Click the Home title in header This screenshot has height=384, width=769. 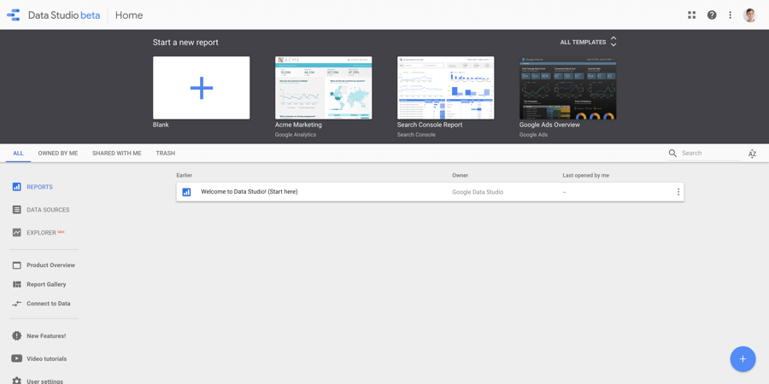point(129,15)
